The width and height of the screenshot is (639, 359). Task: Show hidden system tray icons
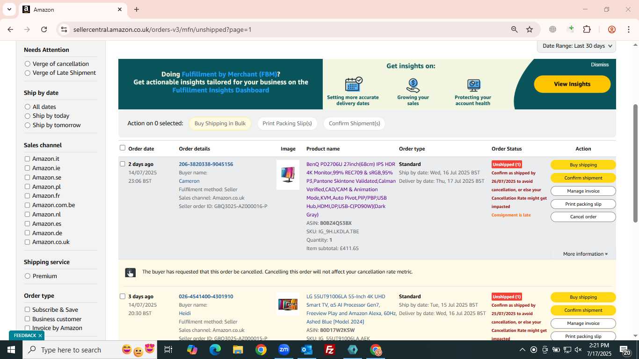[522, 350]
